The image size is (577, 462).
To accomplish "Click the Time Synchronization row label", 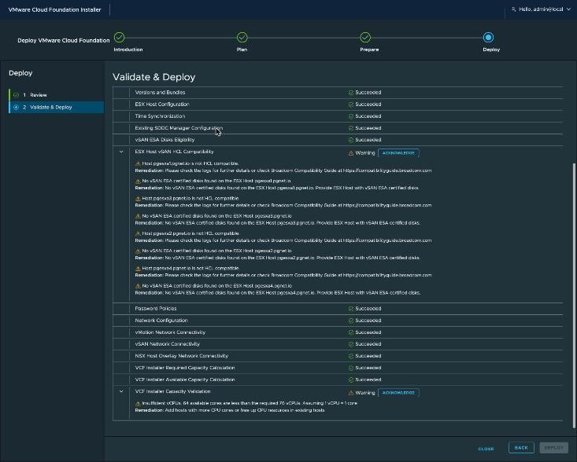I will [x=160, y=116].
